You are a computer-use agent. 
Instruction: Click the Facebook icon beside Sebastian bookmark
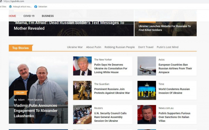pyautogui.click(x=36, y=7)
